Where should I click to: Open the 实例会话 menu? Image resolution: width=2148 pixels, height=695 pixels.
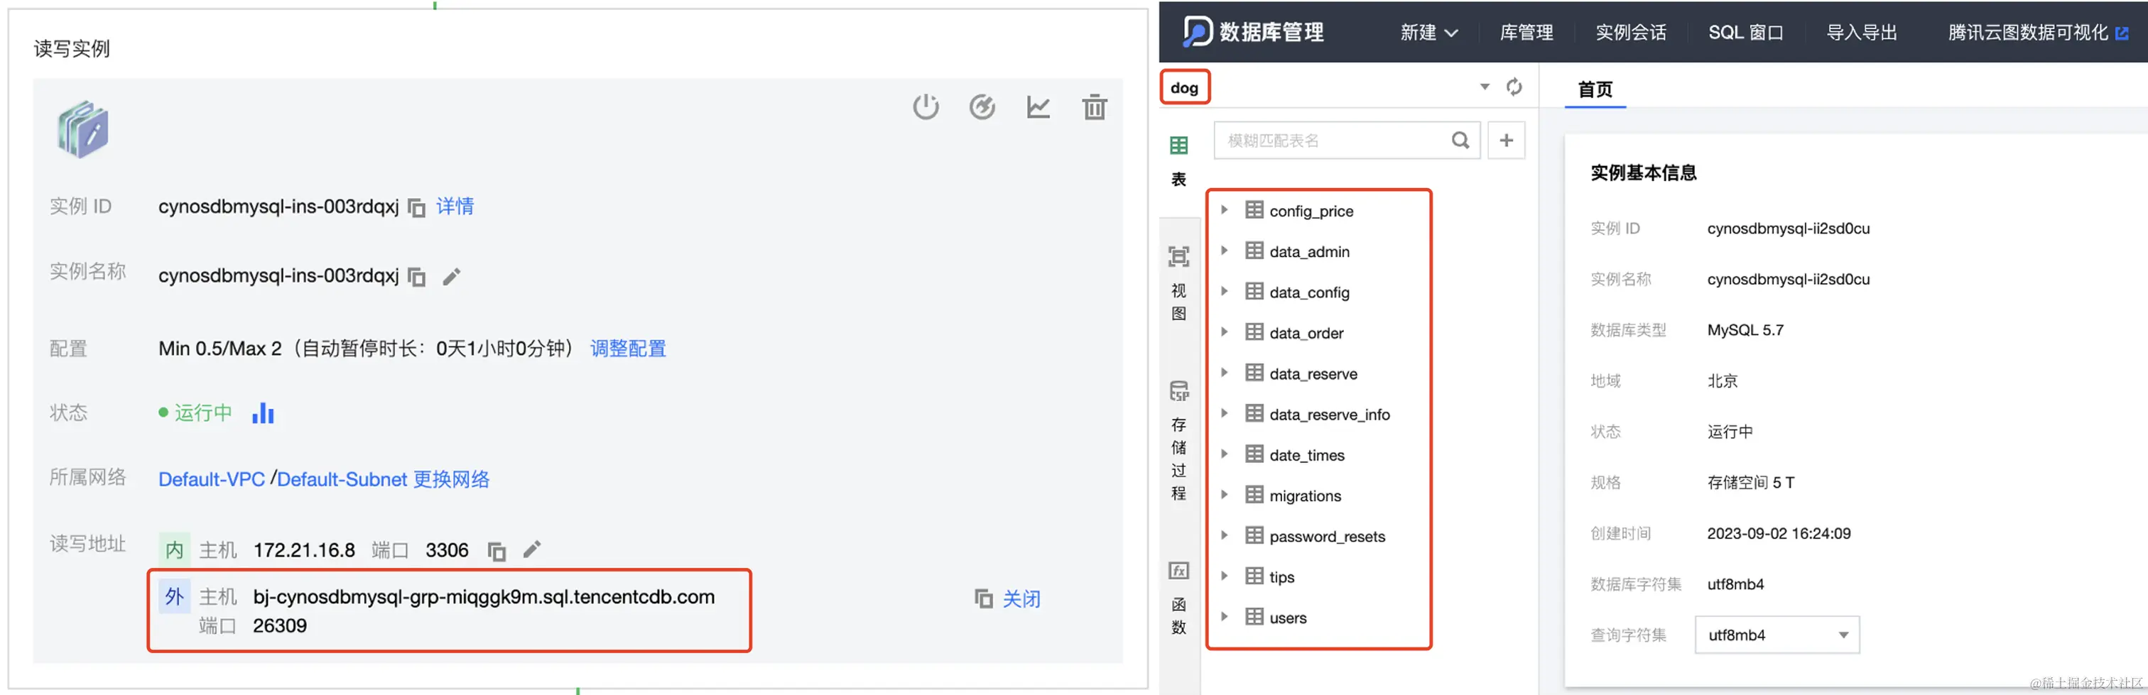(1630, 33)
